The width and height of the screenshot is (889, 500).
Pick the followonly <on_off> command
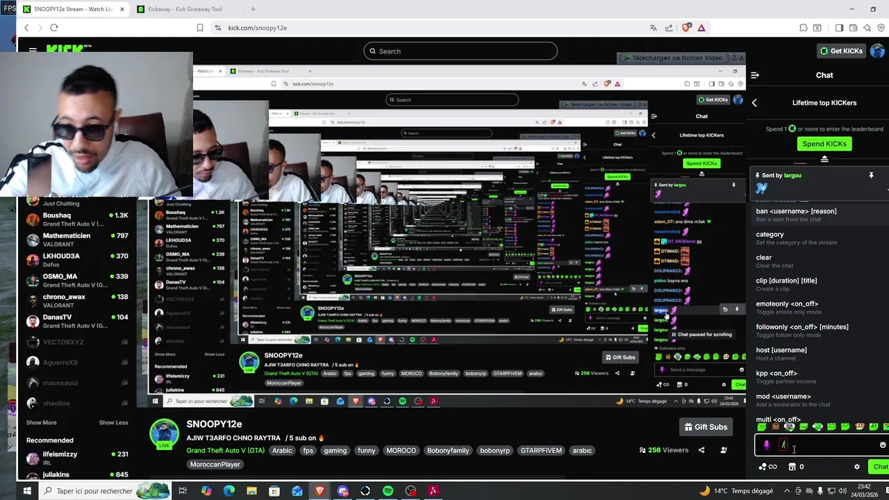818,331
